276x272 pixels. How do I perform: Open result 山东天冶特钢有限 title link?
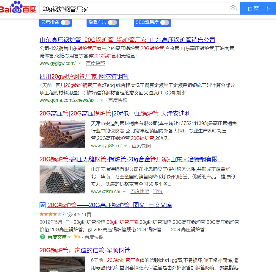click(131, 159)
